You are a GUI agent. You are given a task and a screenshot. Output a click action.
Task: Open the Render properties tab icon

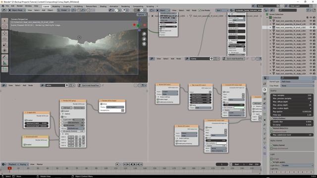point(265,89)
